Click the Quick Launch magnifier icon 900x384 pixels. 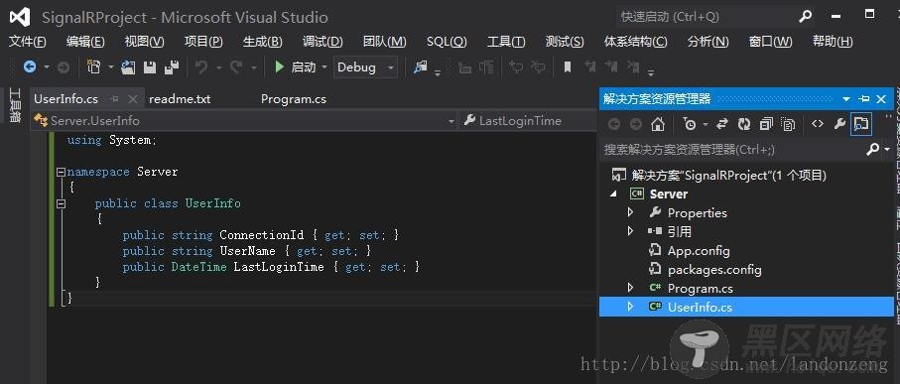pyautogui.click(x=806, y=17)
